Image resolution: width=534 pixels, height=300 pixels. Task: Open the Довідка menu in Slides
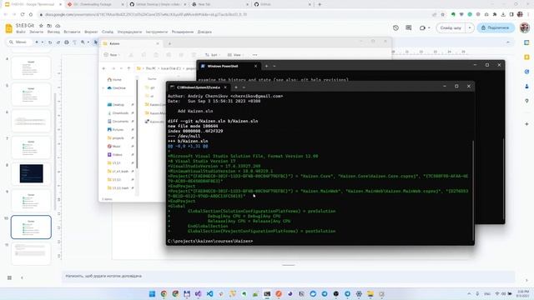pyautogui.click(x=204, y=32)
